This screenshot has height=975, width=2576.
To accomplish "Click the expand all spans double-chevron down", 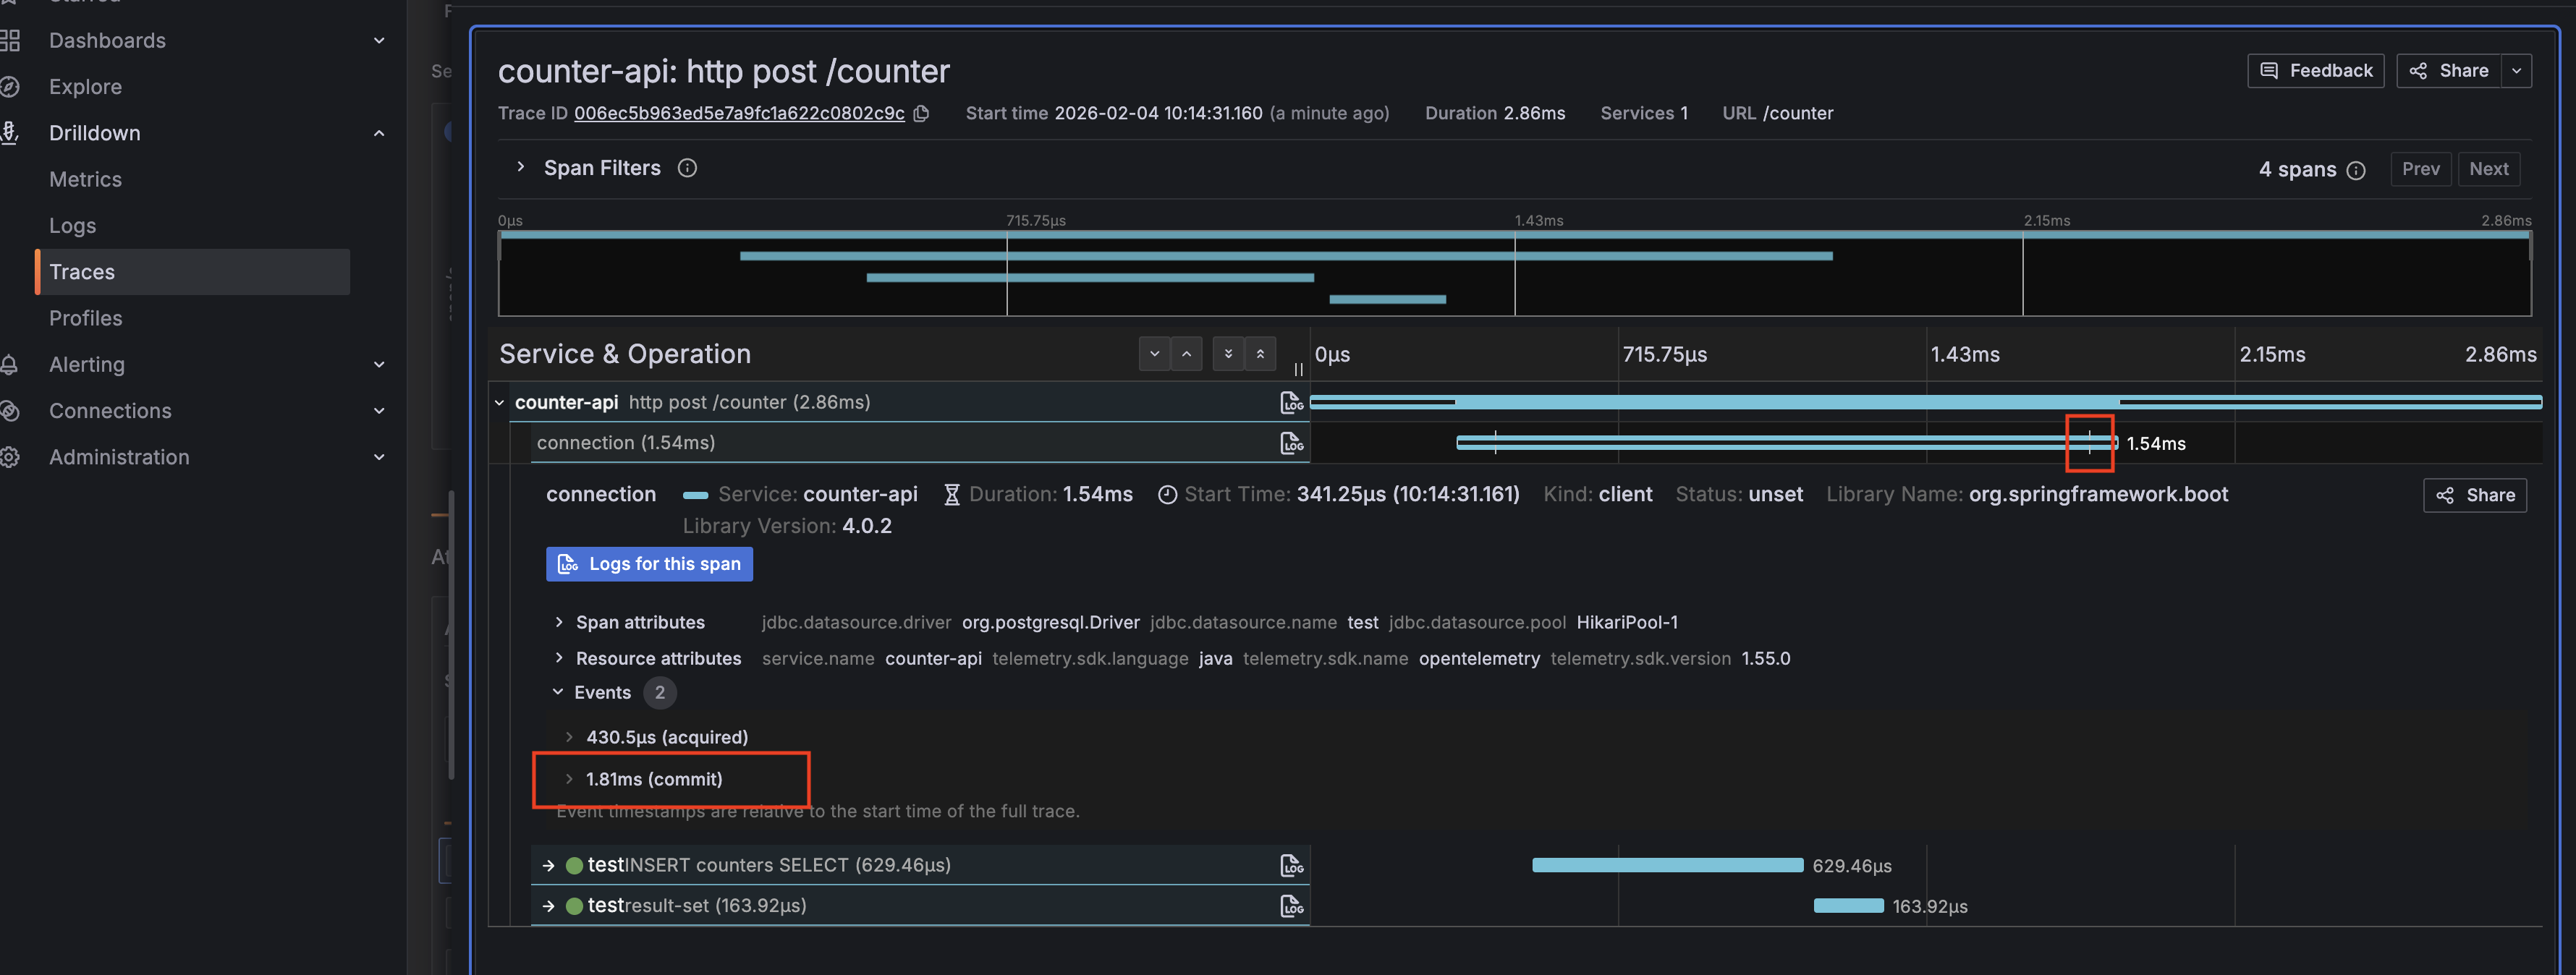I will [x=1228, y=354].
